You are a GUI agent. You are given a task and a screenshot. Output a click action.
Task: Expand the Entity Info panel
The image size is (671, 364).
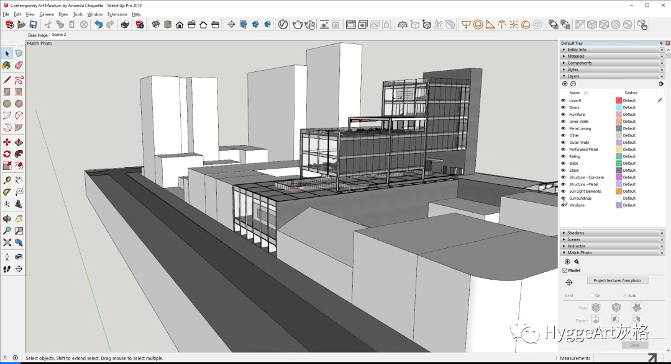(613, 50)
